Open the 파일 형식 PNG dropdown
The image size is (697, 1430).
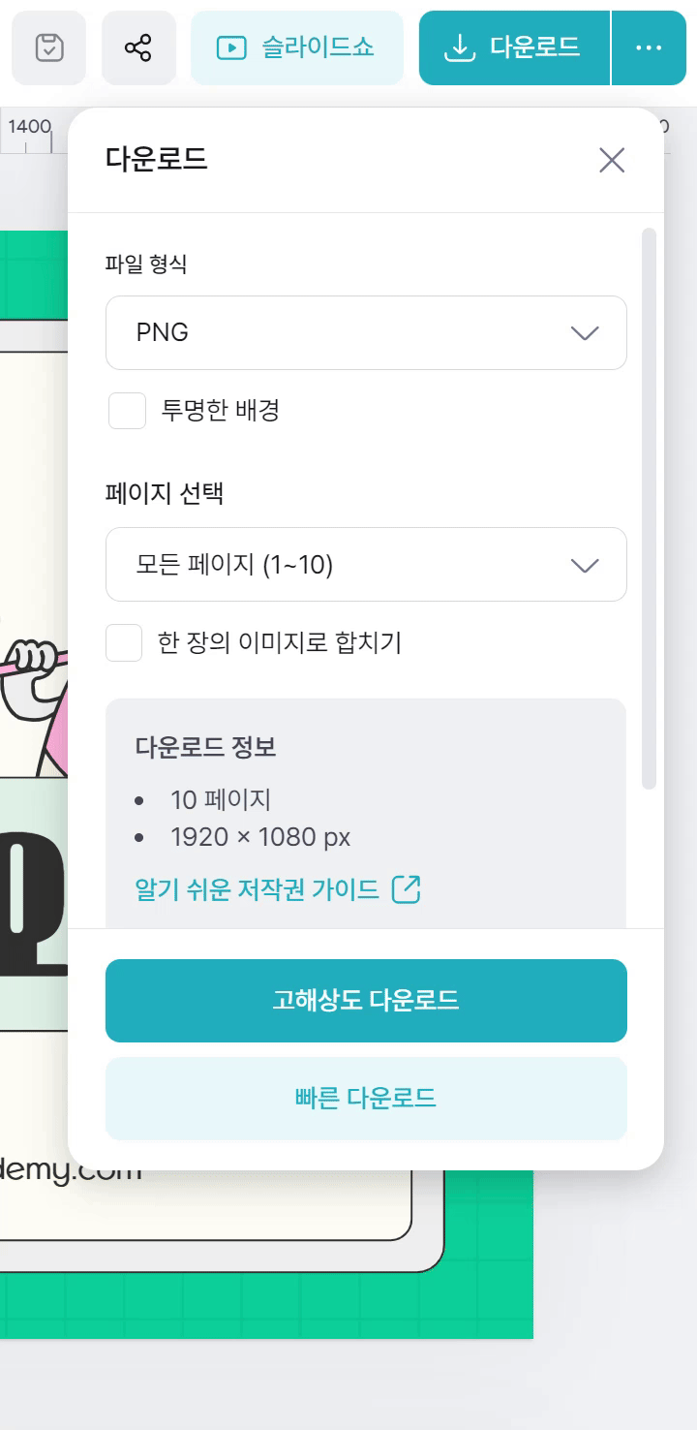point(366,332)
